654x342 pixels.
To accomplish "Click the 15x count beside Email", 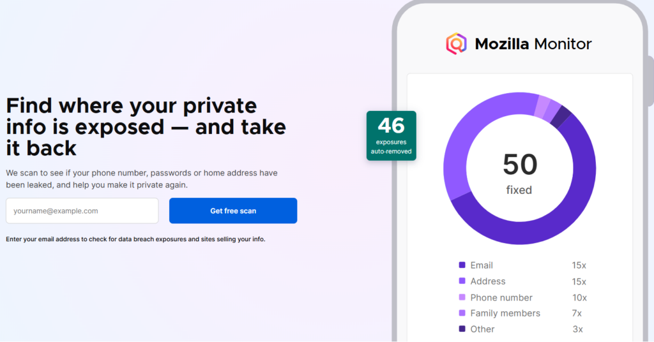I will [579, 265].
